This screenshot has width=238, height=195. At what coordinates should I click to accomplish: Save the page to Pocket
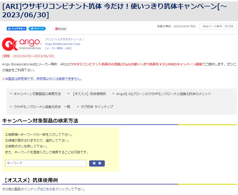[61, 29]
